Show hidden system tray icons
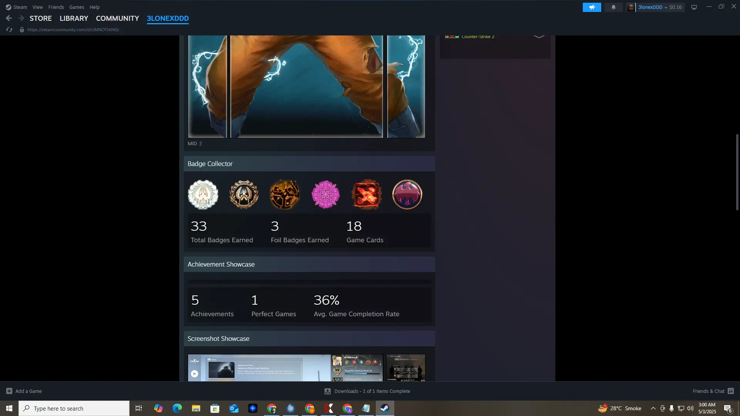The width and height of the screenshot is (740, 416). [x=653, y=408]
